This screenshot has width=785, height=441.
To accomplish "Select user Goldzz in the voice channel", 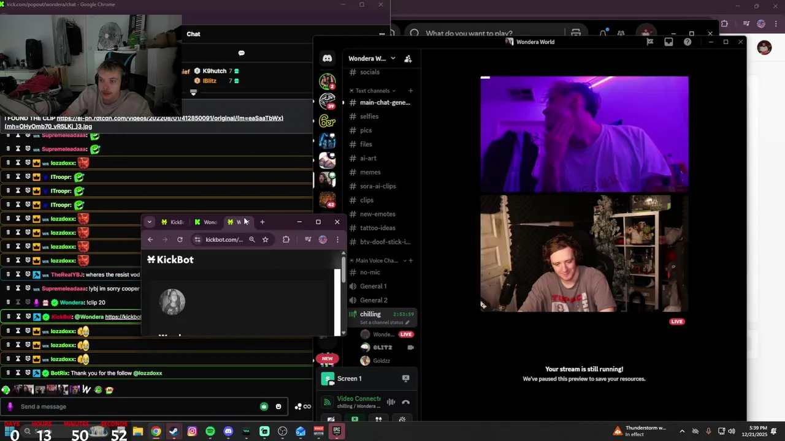I will pos(381,361).
